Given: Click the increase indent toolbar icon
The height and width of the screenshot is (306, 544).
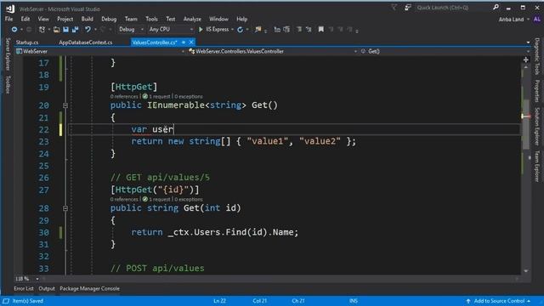Looking at the screenshot, I should pos(286,30).
